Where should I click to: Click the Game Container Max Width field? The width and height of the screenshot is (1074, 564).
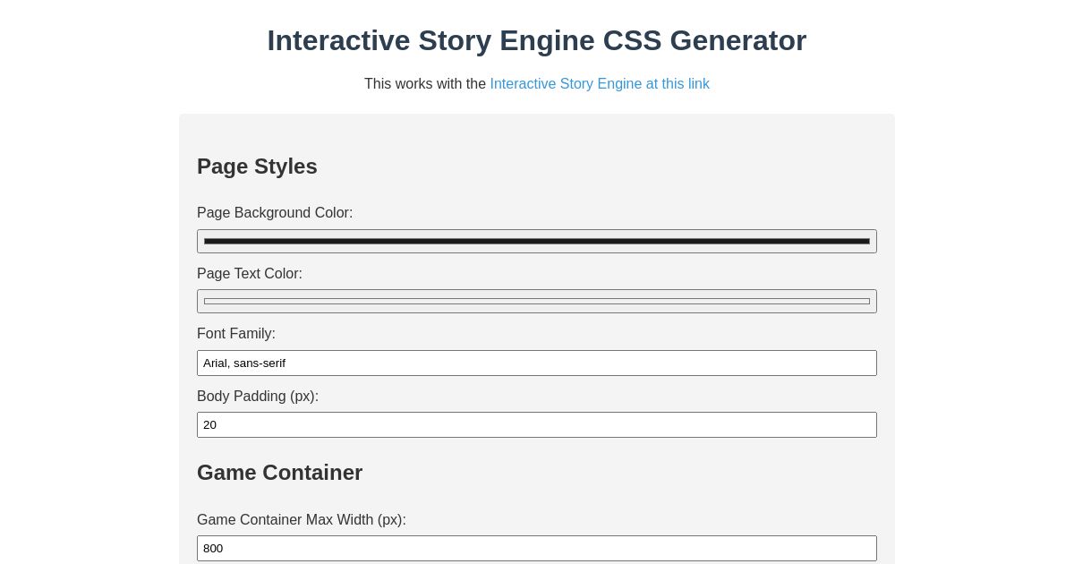(x=537, y=548)
